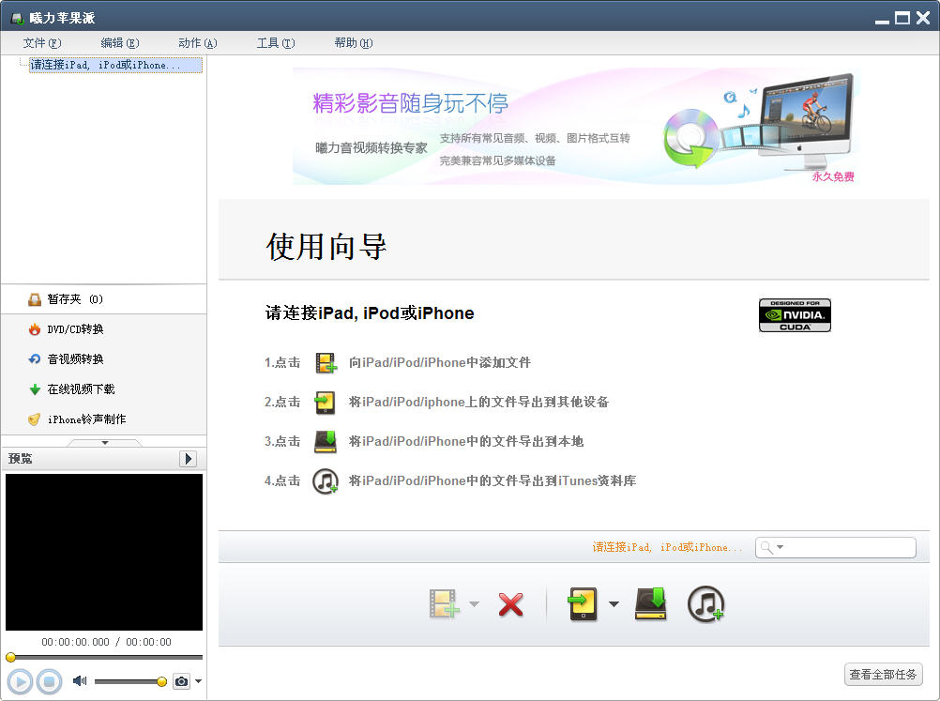This screenshot has width=940, height=701.
Task: Adjust the volume slider knob
Action: (162, 681)
